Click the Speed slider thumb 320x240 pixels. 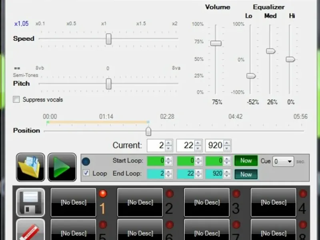coord(108,39)
